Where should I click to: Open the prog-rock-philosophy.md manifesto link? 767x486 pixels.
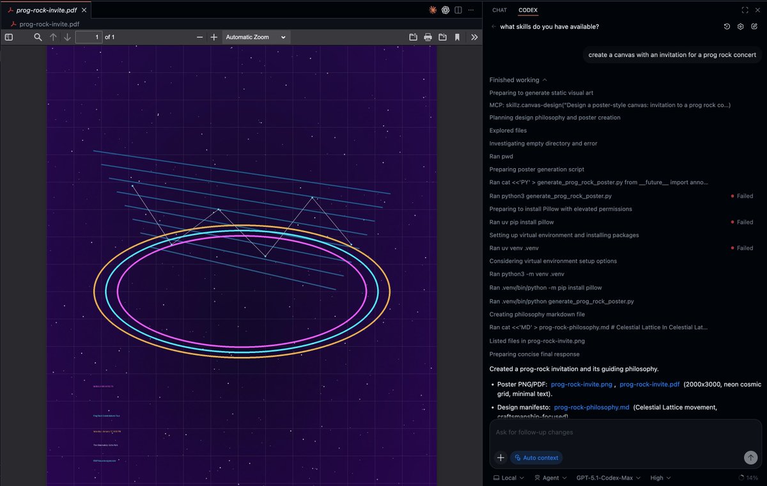point(591,407)
